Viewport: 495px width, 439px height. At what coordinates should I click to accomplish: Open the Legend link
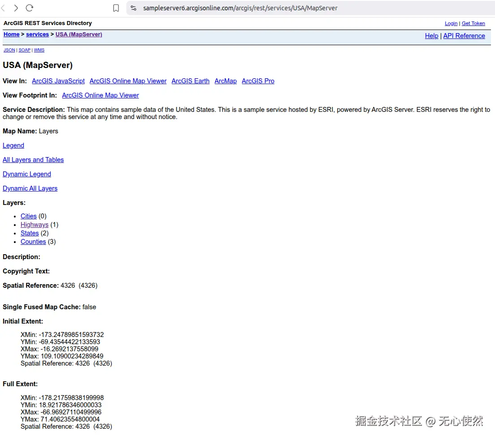[13, 145]
